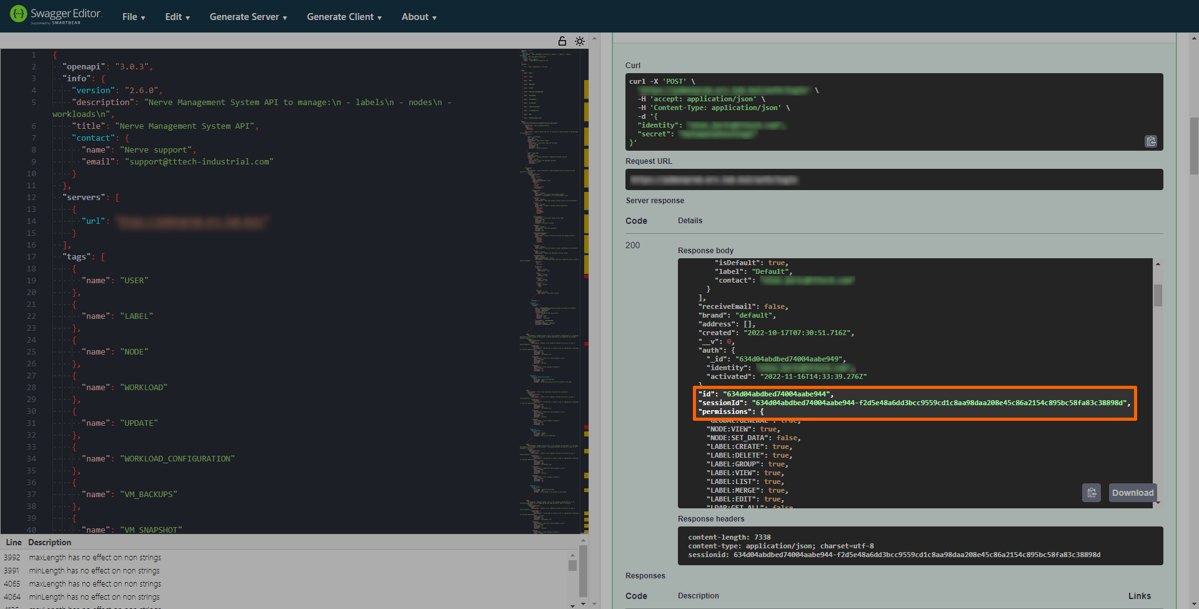The height and width of the screenshot is (609, 1199).
Task: Open the File menu
Action: (133, 17)
